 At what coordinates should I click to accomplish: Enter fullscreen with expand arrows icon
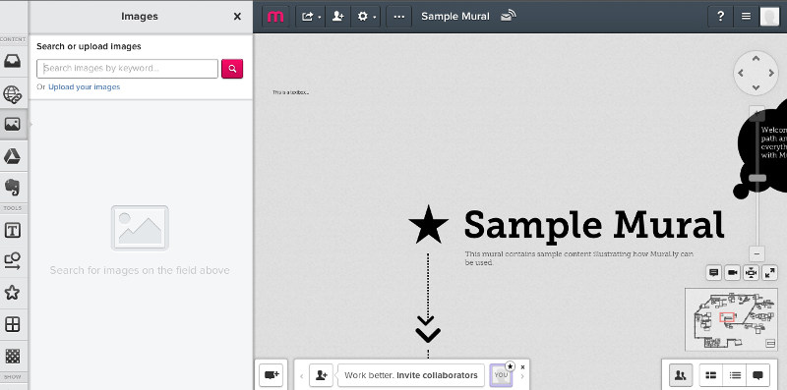[x=769, y=273]
